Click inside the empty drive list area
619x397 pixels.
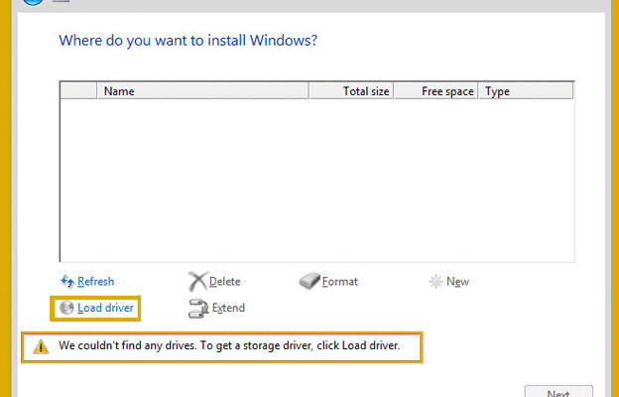point(316,179)
